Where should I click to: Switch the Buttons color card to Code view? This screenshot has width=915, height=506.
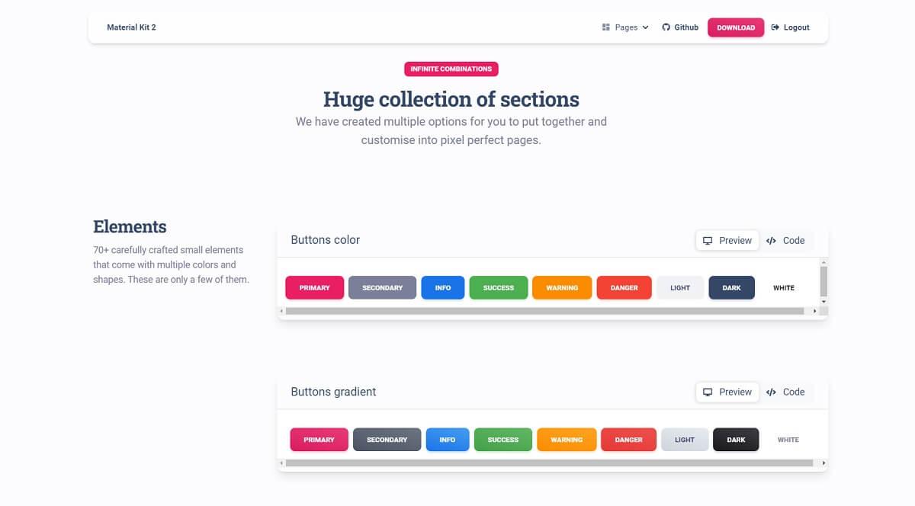(x=787, y=240)
